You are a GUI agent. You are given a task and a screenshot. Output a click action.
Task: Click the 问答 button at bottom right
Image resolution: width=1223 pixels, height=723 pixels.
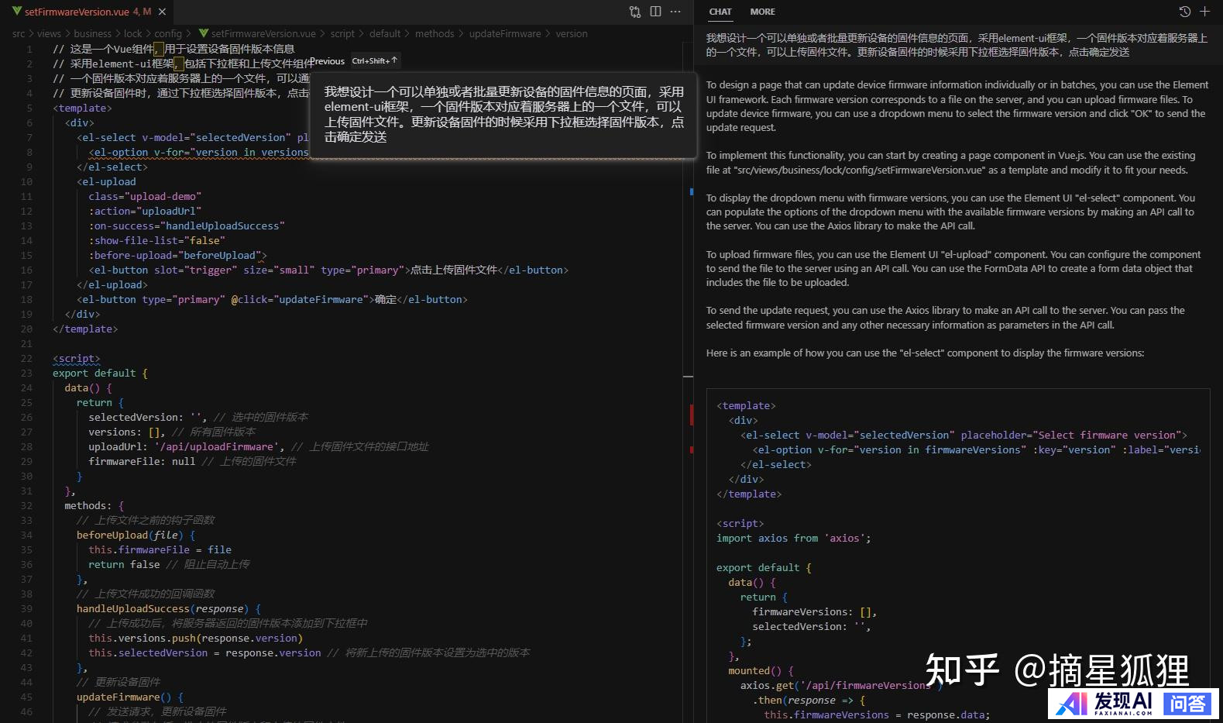click(x=1187, y=703)
